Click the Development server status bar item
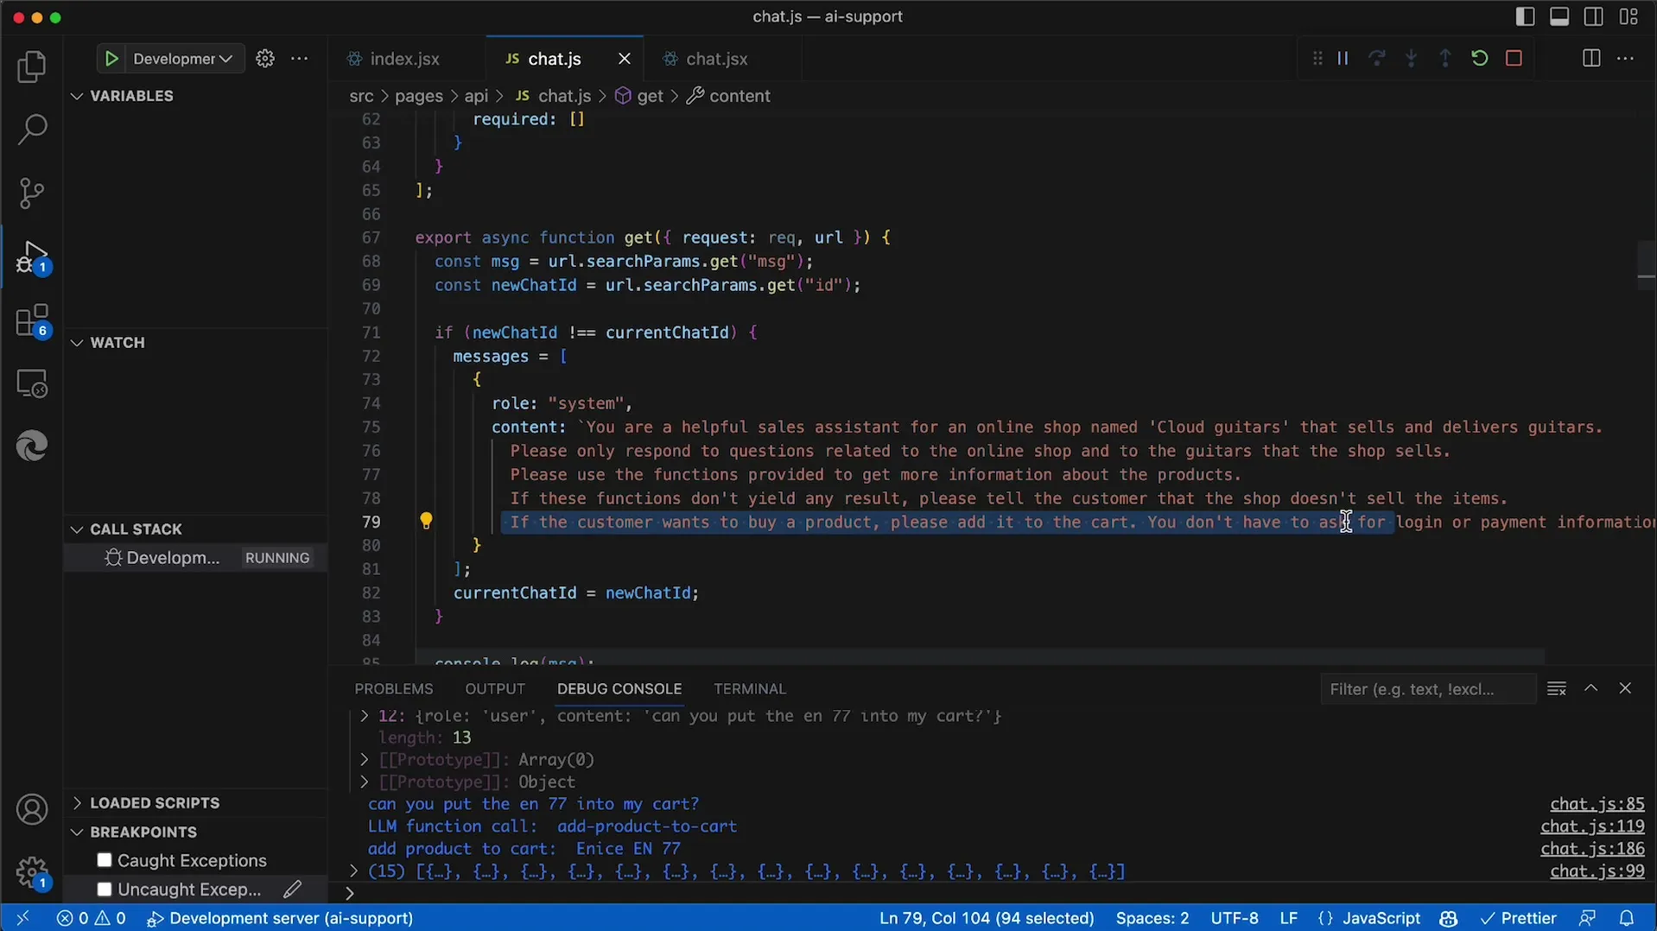1657x931 pixels. point(280,918)
